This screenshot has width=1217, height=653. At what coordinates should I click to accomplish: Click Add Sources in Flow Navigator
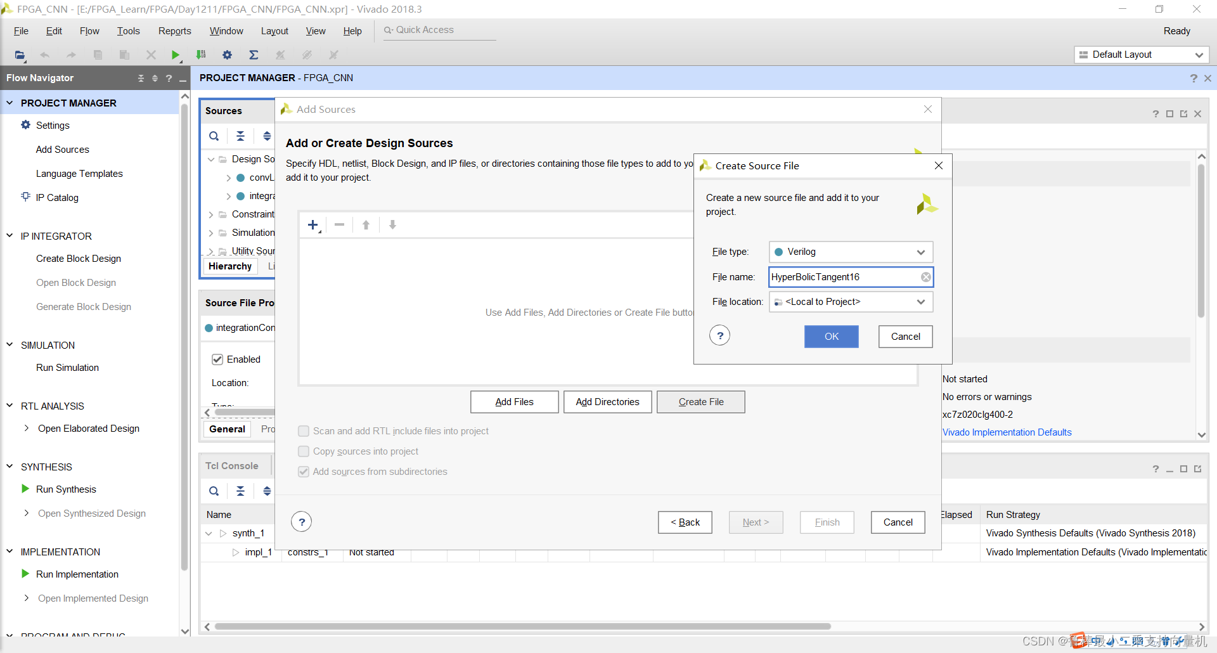coord(63,150)
